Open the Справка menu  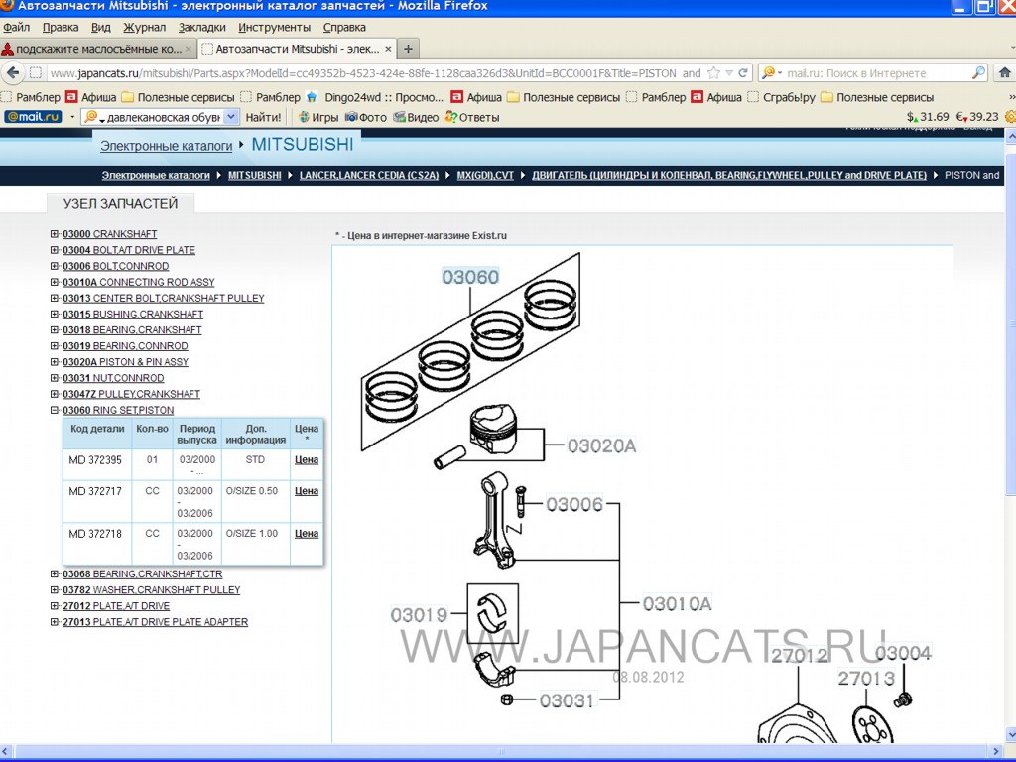click(x=344, y=27)
